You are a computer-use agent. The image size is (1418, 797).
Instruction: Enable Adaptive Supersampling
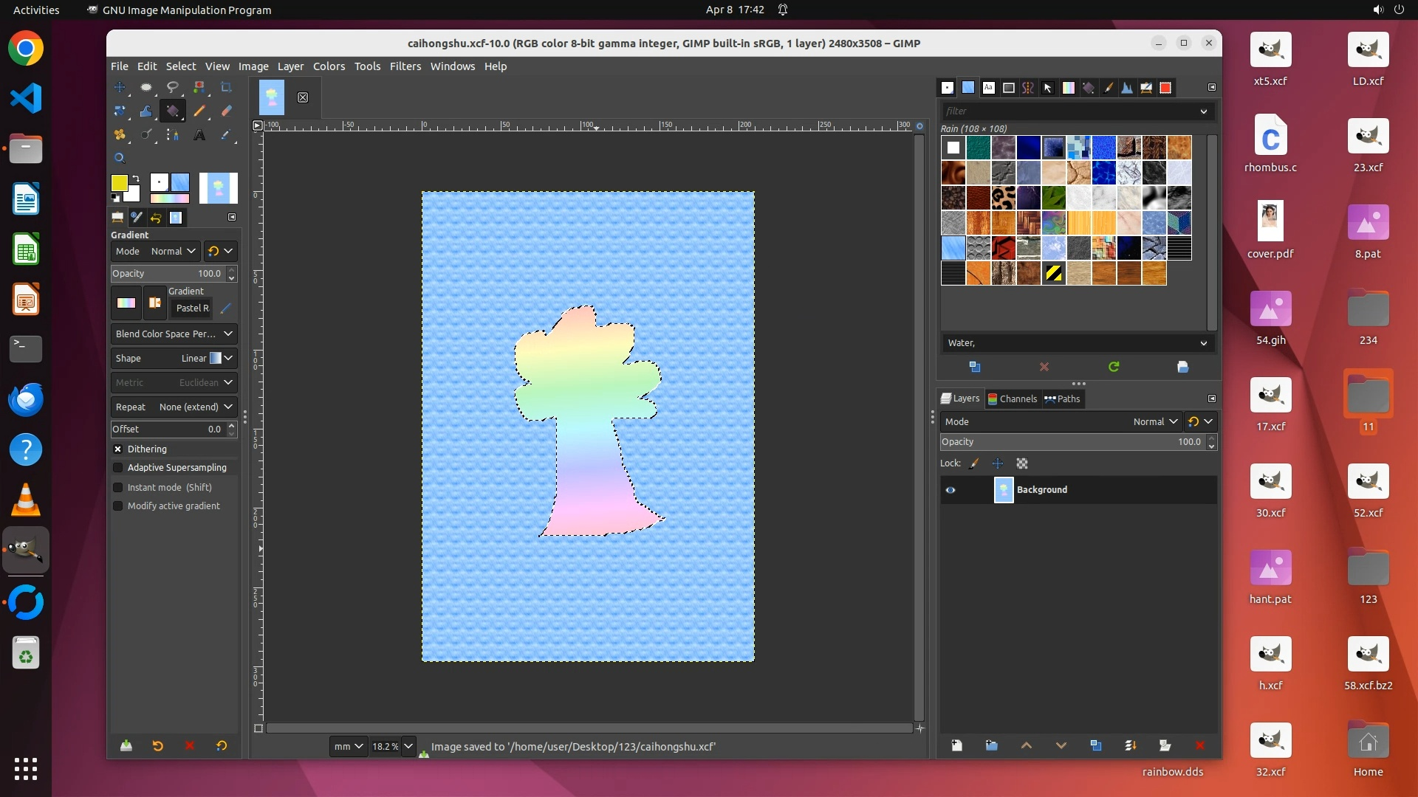pos(117,468)
